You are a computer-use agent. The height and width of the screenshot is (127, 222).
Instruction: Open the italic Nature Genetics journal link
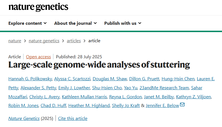tap(24, 118)
